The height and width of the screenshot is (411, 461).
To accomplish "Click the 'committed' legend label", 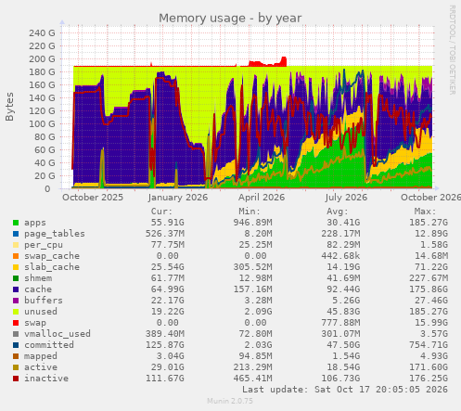I will click(49, 345).
